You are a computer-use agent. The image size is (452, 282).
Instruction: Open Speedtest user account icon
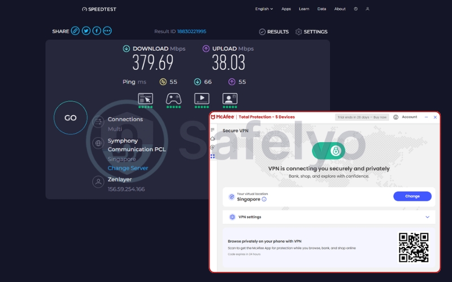(x=367, y=9)
